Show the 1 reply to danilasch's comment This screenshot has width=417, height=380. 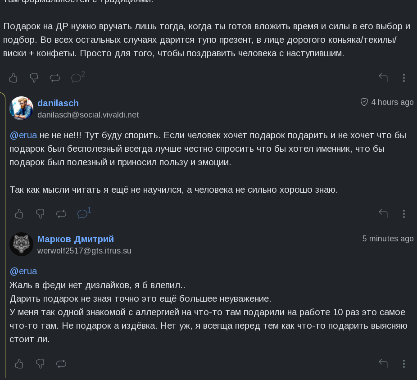(x=83, y=214)
